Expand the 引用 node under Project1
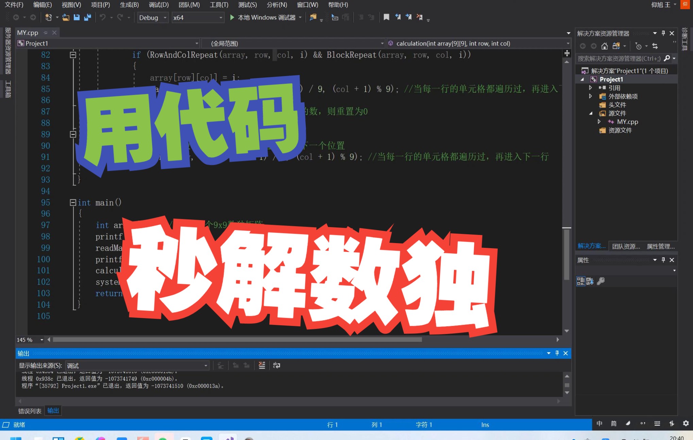The height and width of the screenshot is (440, 693). coord(591,88)
